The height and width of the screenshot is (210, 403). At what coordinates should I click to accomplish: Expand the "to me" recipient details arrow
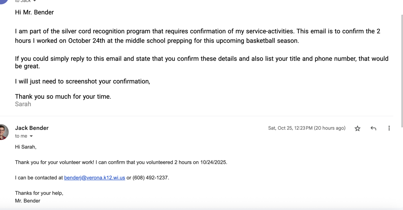[x=31, y=136]
